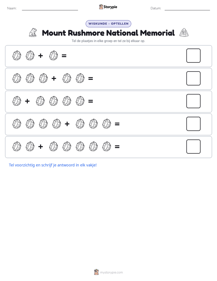Click the first rock in row one
217x281 pixels.
(x=17, y=56)
